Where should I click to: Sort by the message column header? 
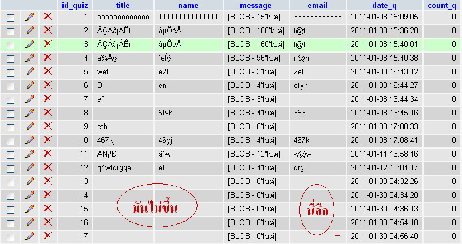click(x=256, y=6)
